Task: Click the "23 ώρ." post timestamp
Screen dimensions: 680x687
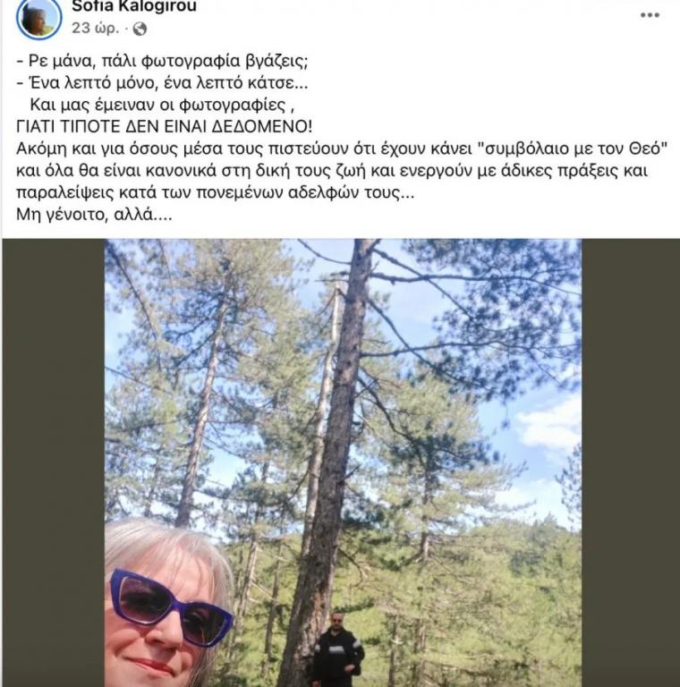Action: click(95, 29)
